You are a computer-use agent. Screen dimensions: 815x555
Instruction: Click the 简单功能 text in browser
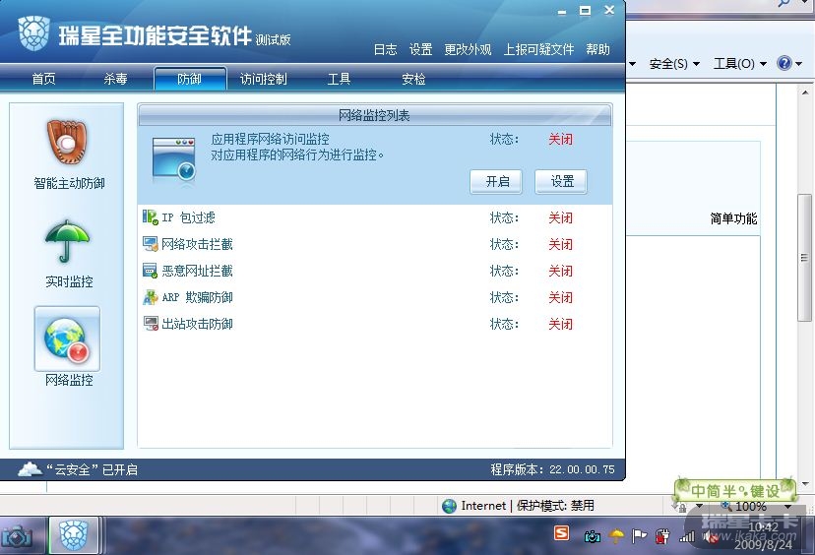pyautogui.click(x=733, y=218)
